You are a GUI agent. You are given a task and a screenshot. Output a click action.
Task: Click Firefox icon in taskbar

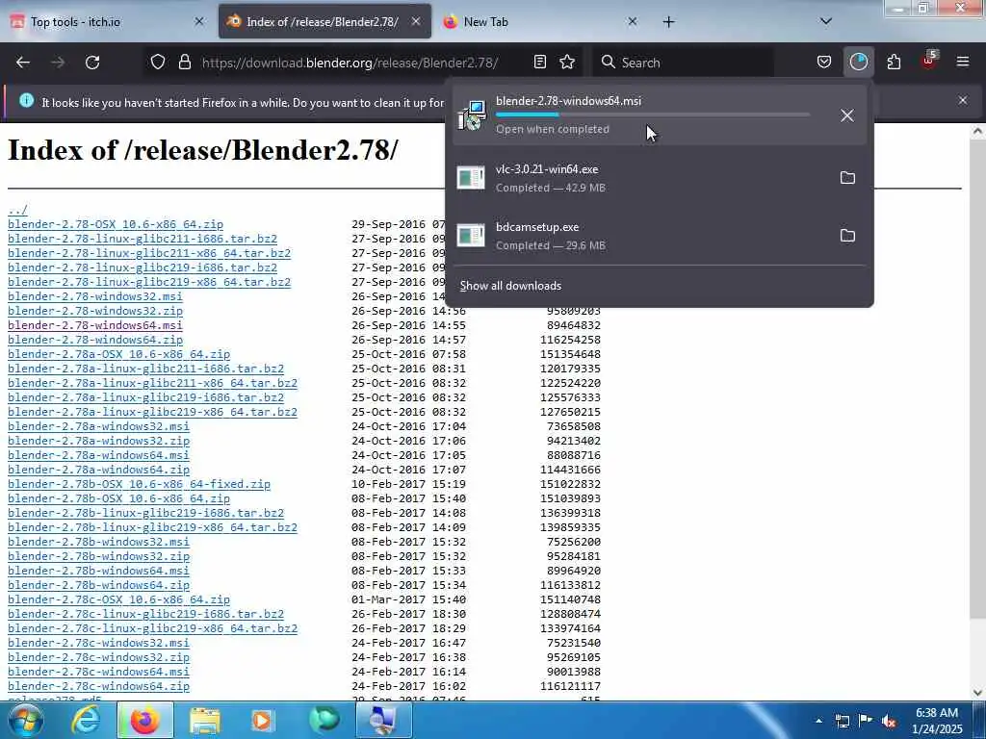(x=144, y=721)
